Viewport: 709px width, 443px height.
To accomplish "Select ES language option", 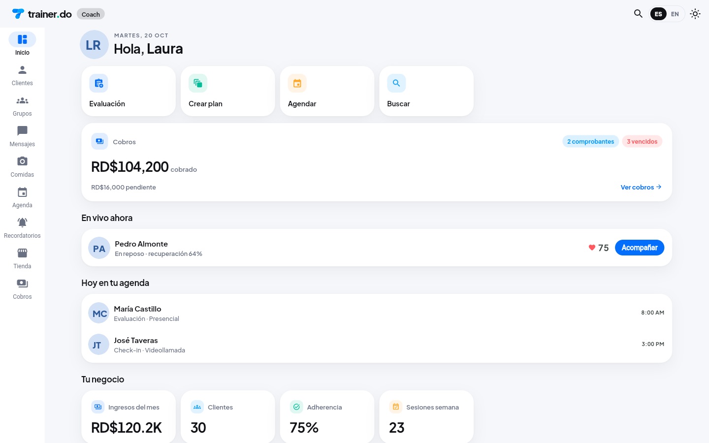I will coord(658,14).
